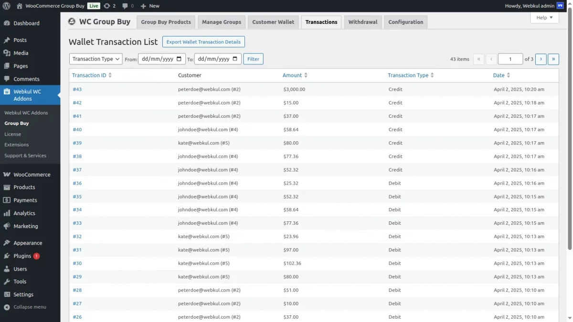Click the Media library icon
This screenshot has width=573, height=322.
tap(8, 52)
